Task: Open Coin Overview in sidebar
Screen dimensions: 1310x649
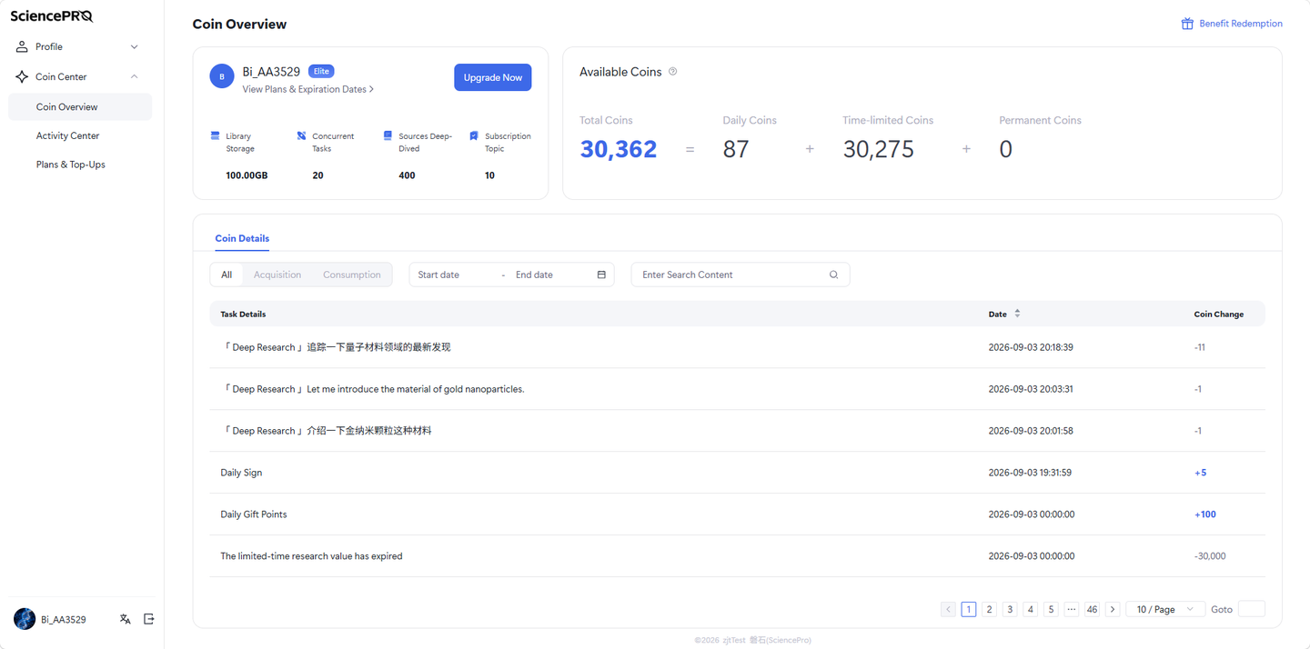Action: point(80,106)
